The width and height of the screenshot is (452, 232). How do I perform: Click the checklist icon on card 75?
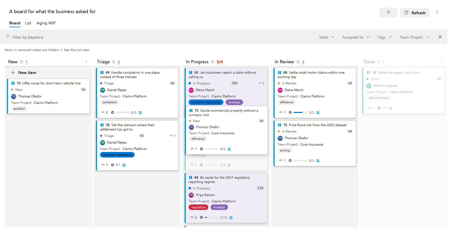pyautogui.click(x=318, y=161)
